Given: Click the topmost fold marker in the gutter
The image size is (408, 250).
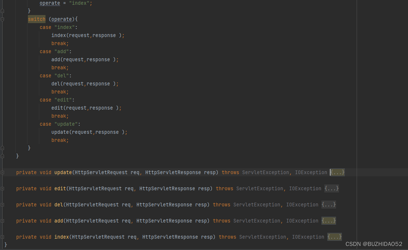Looking at the screenshot, I should click(2, 11).
